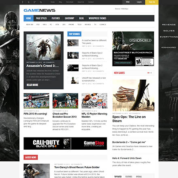Screen dimensions: 178x178
Task: Open Borderlands 2 "Come get me" article
Action: [x=129, y=142]
